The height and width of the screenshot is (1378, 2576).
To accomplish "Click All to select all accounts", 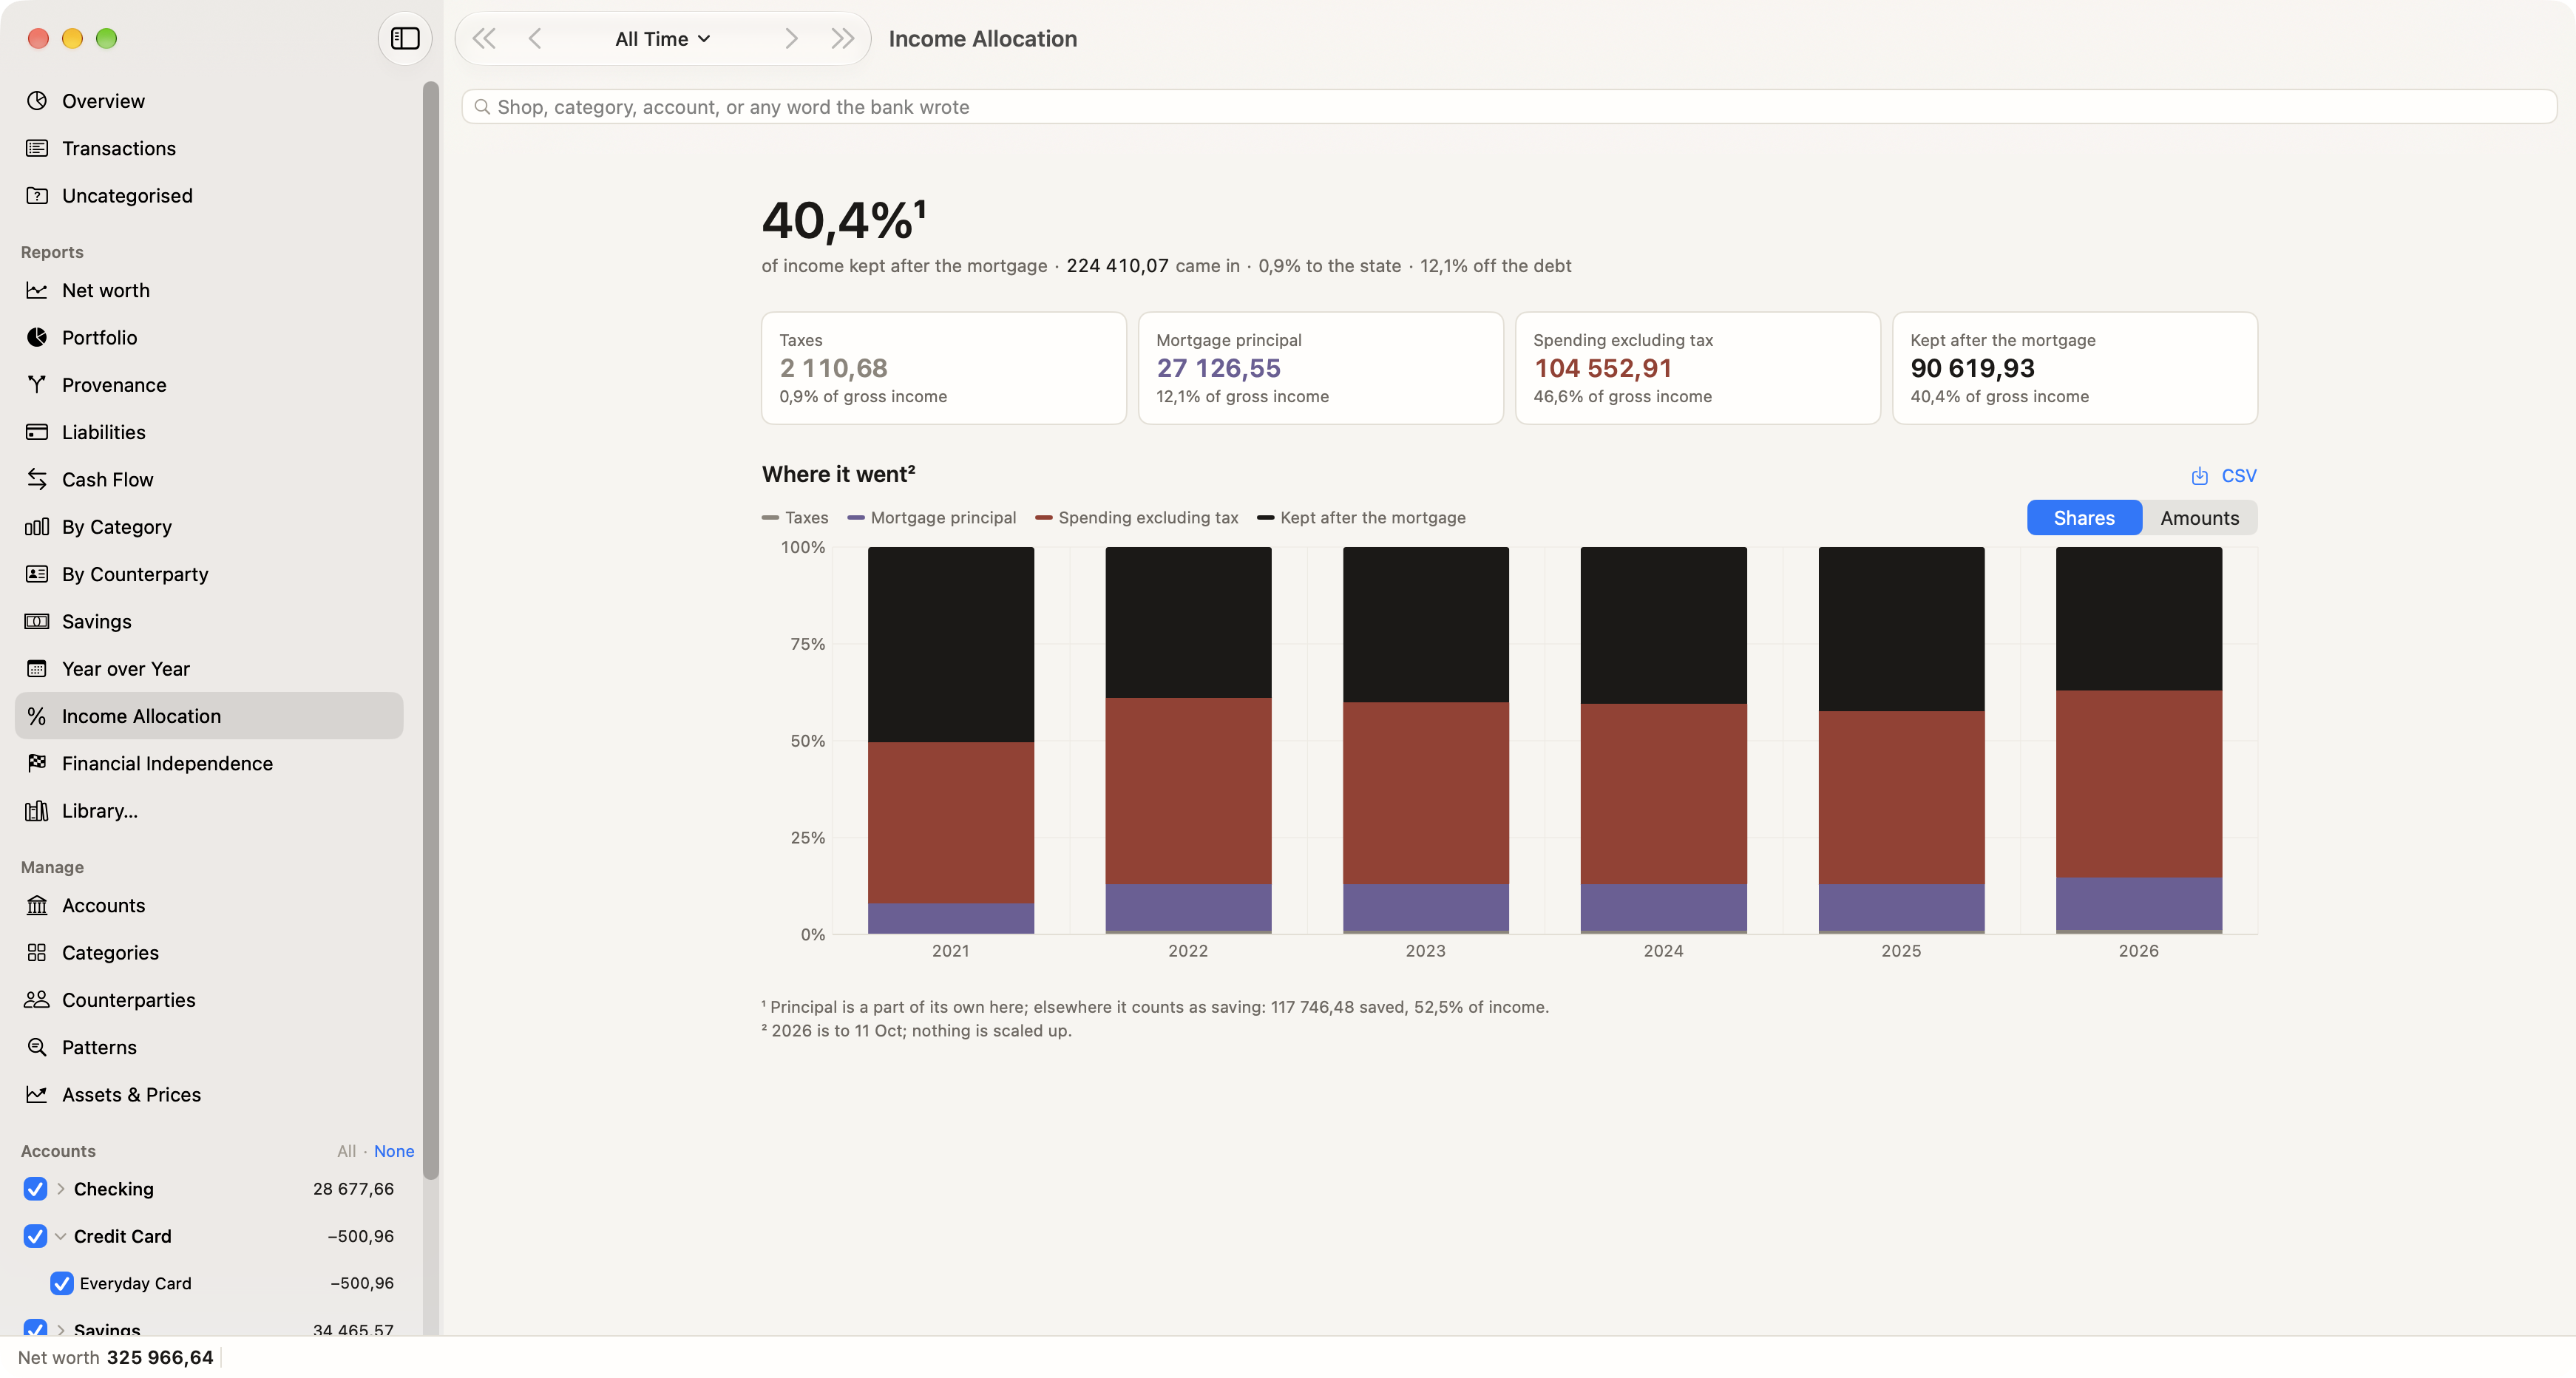I will [x=346, y=1151].
